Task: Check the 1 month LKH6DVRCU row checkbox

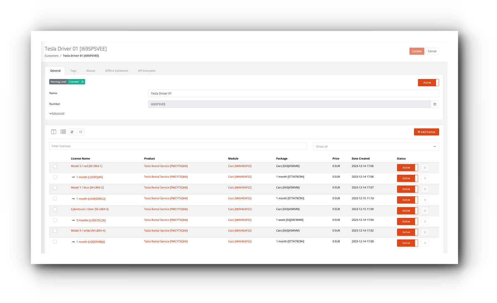Action: pyautogui.click(x=55, y=199)
